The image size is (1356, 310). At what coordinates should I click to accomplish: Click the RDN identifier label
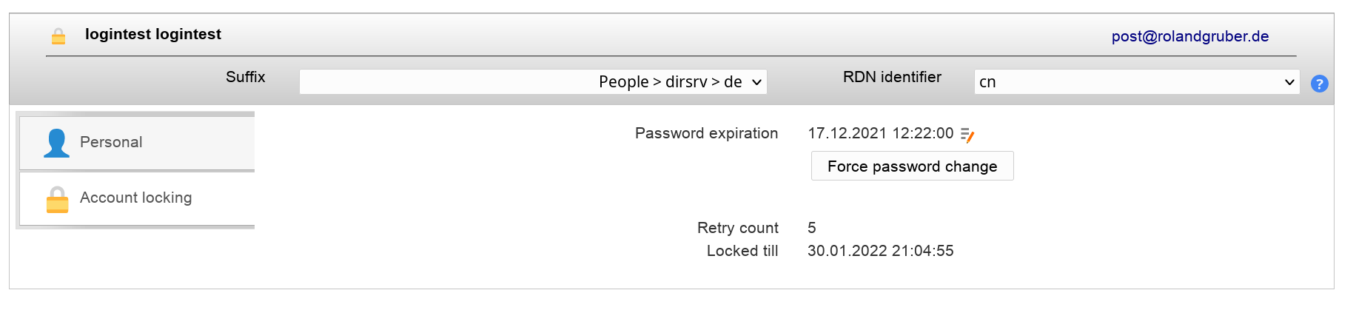tap(892, 77)
